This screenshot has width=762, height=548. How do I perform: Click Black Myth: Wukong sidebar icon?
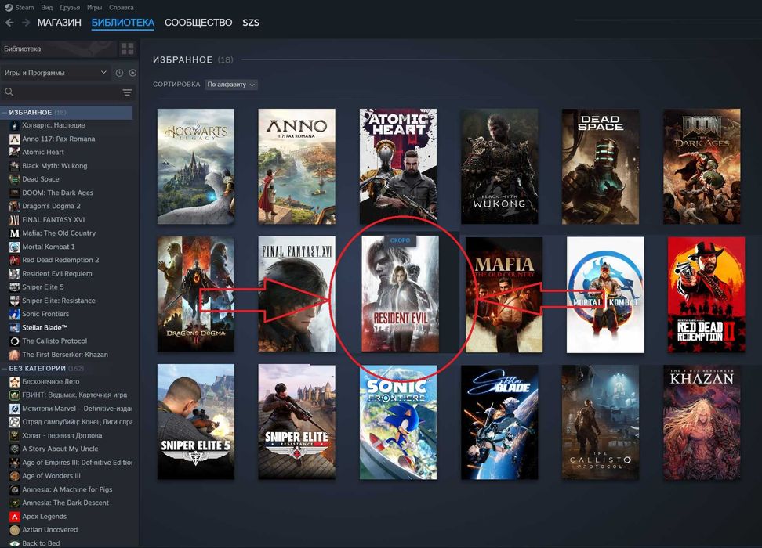point(15,165)
